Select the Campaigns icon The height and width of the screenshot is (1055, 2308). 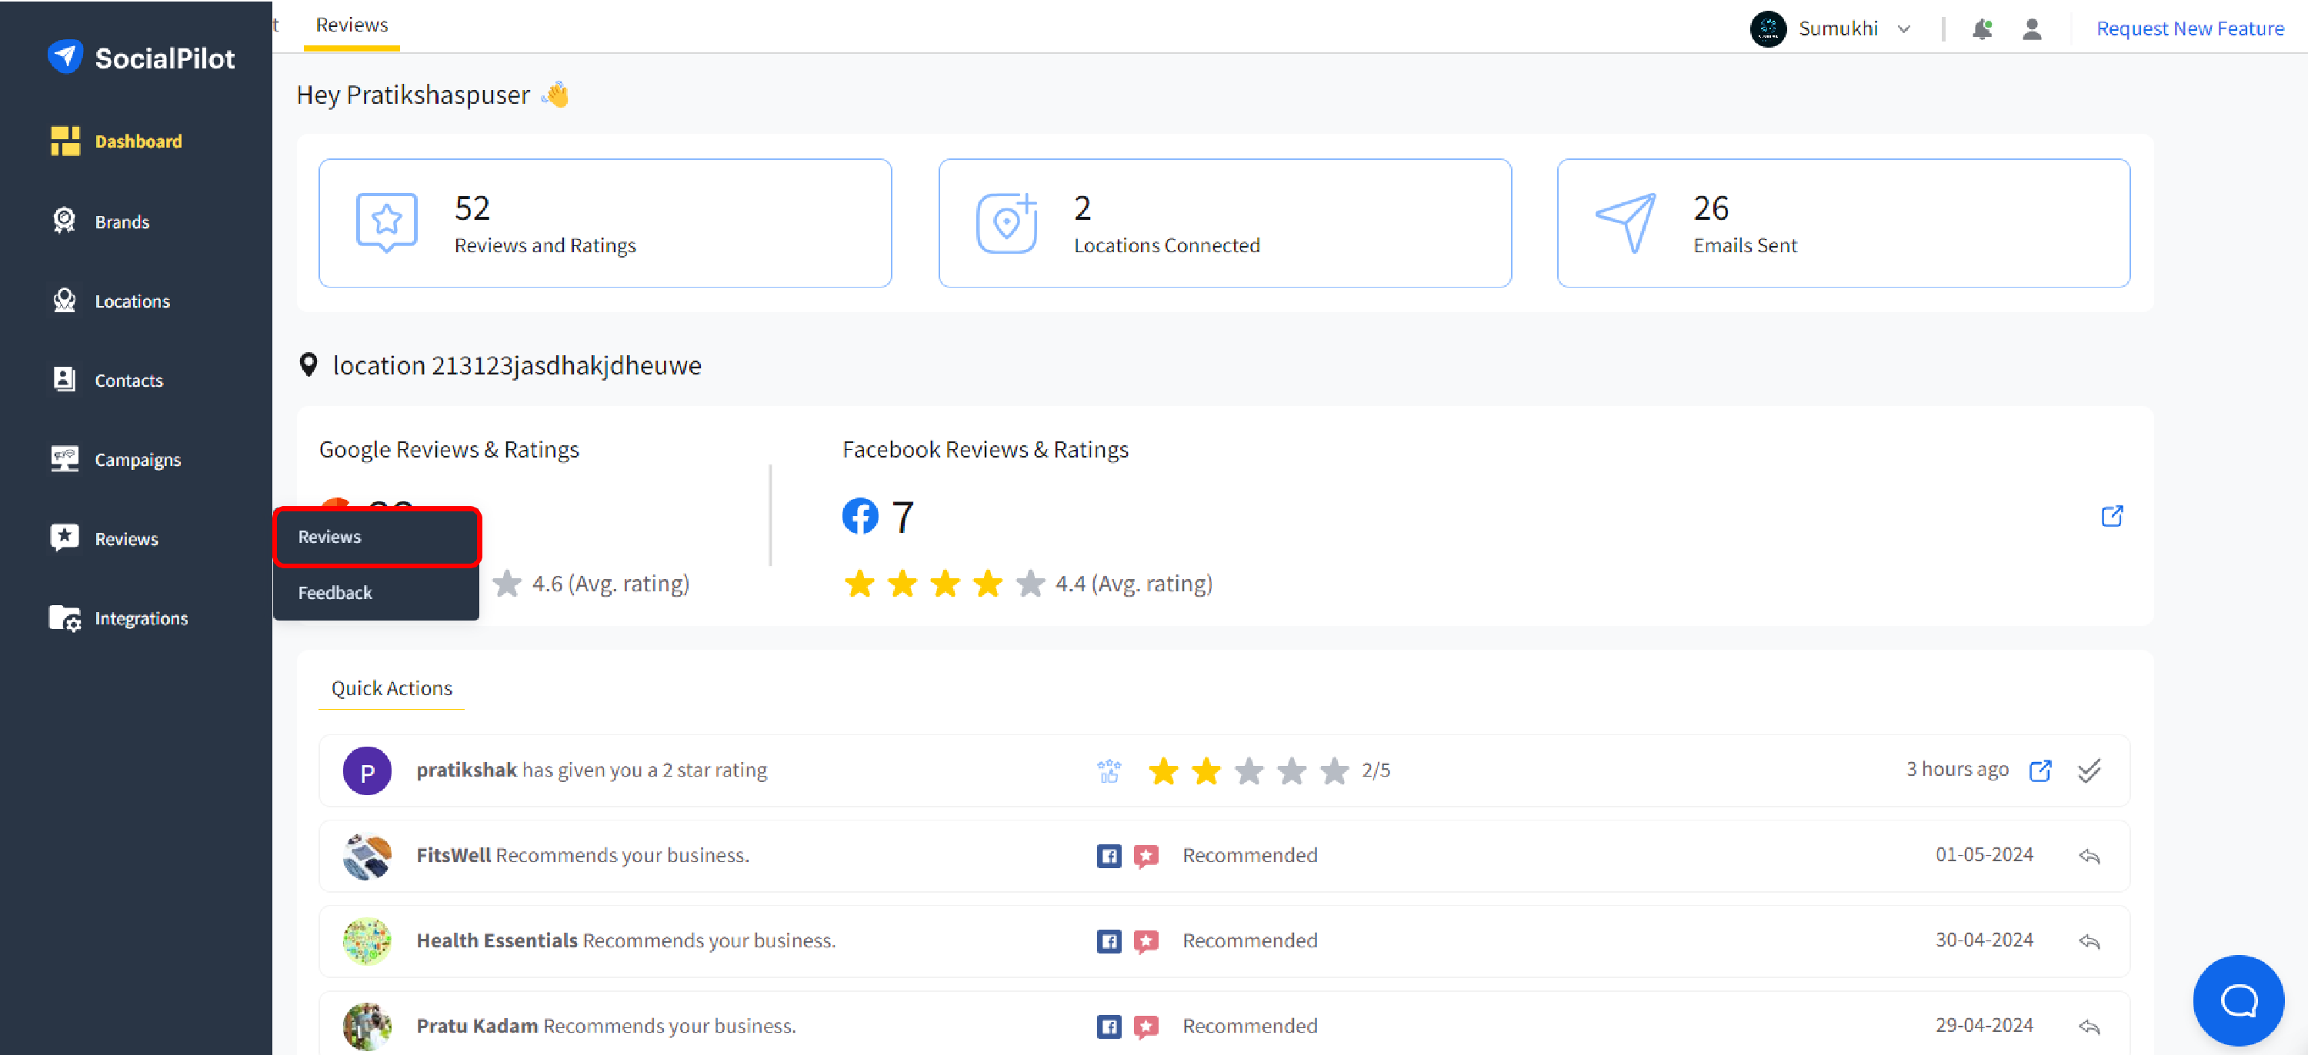65,458
